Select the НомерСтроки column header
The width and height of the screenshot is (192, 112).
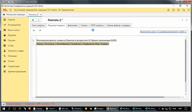click(x=76, y=44)
